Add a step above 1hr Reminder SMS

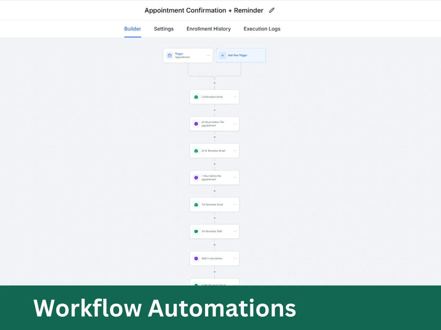(215, 218)
